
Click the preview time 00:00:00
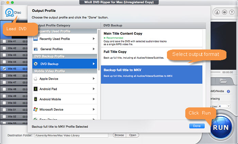(x=228, y=72)
